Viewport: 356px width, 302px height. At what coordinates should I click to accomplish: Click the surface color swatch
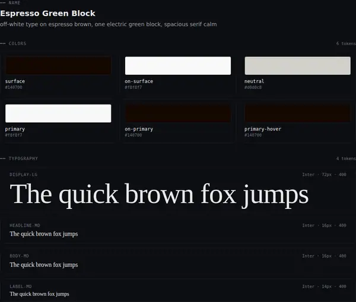pos(58,66)
